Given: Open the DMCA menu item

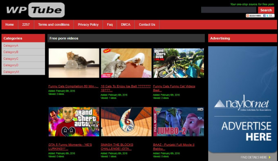Looking at the screenshot, I should coord(126,25).
